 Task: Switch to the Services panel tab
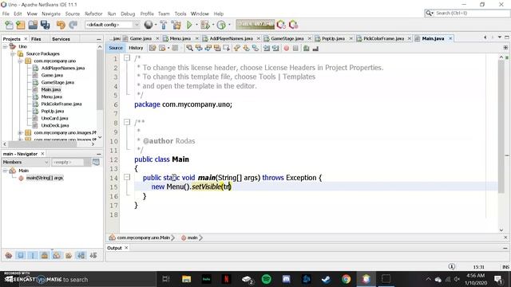(61, 39)
